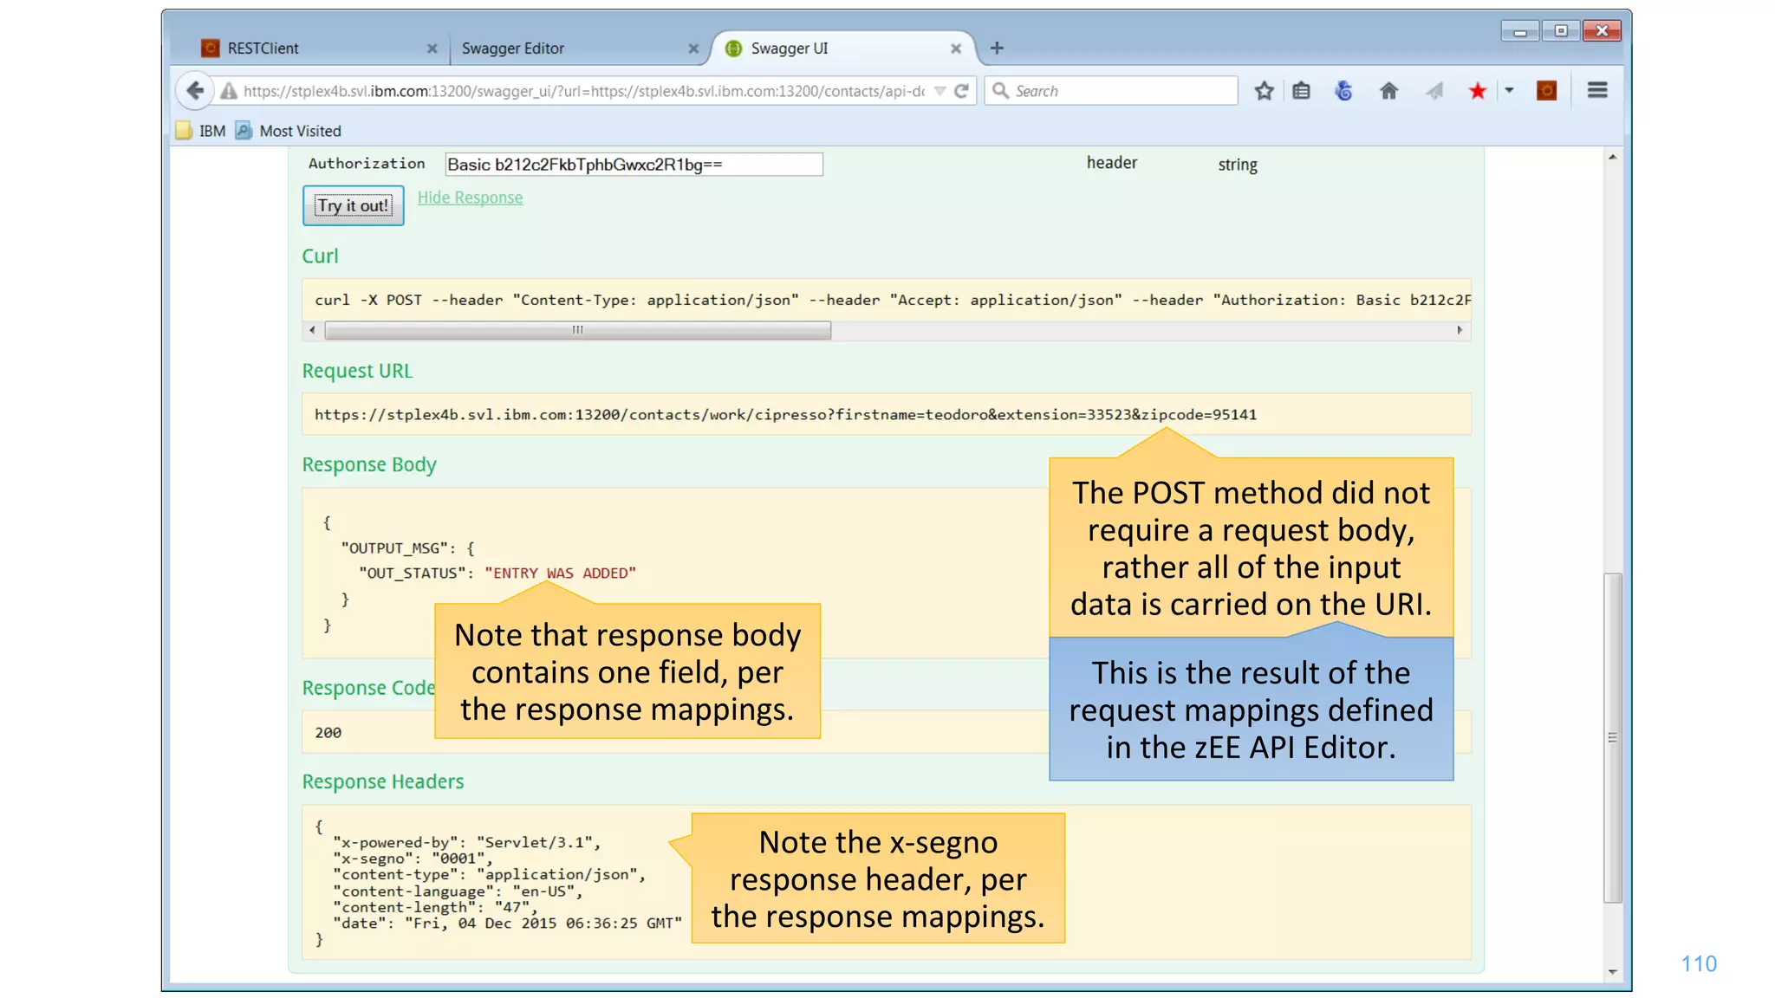Click the Request URL text
Viewport: 1775px width, 998px height.
[x=785, y=415]
